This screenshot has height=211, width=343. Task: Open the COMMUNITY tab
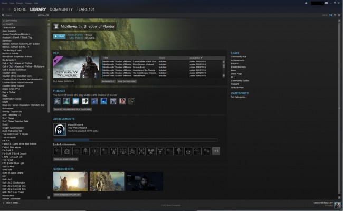(x=61, y=9)
